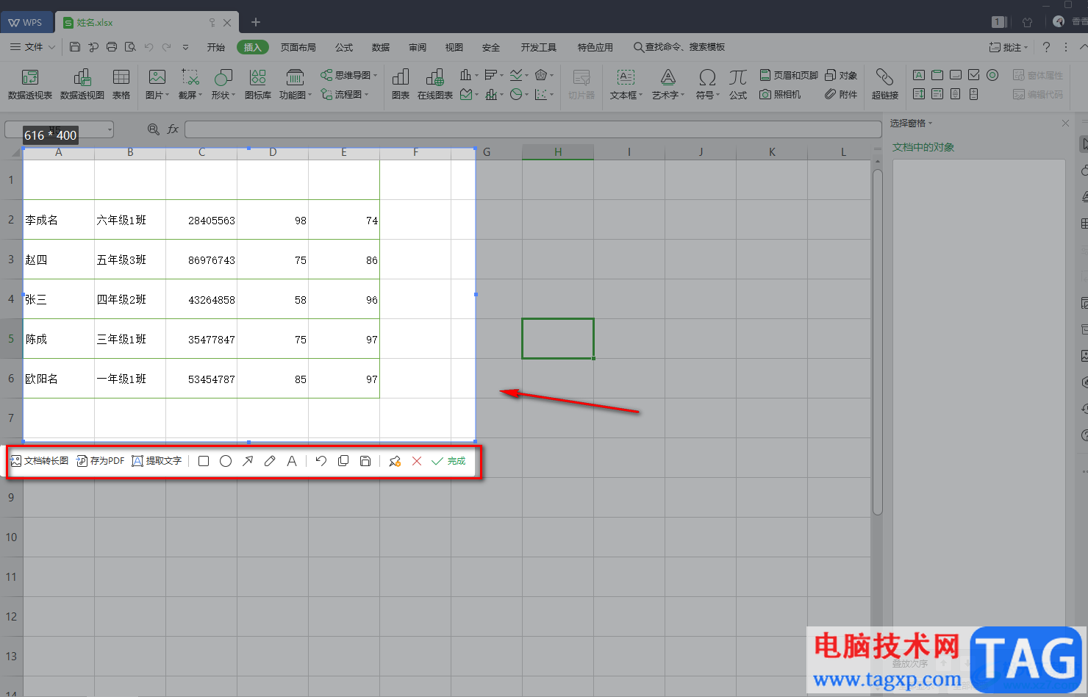This screenshot has height=697, width=1088.
Task: Click cell containing 李成名
Action: 59,220
